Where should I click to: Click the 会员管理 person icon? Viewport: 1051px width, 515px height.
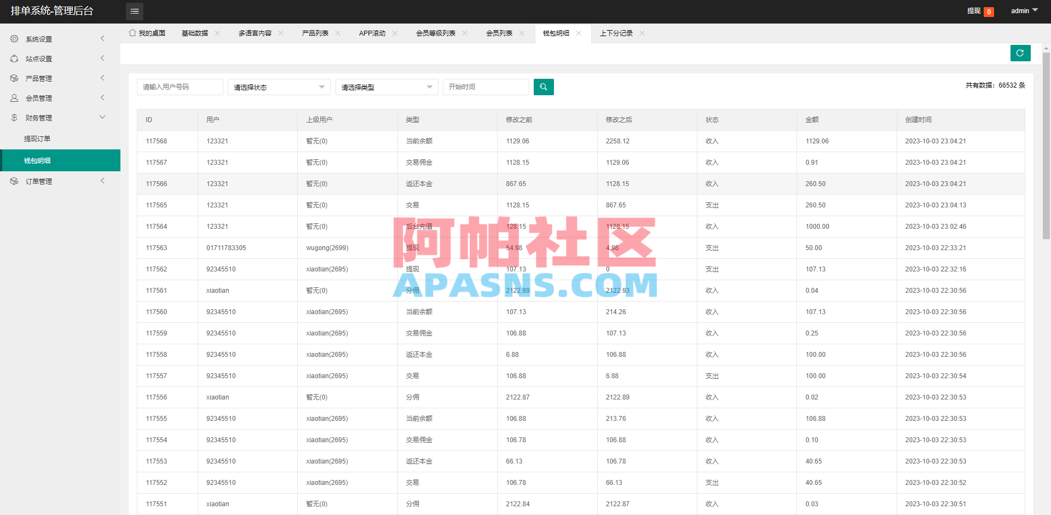pyautogui.click(x=14, y=98)
